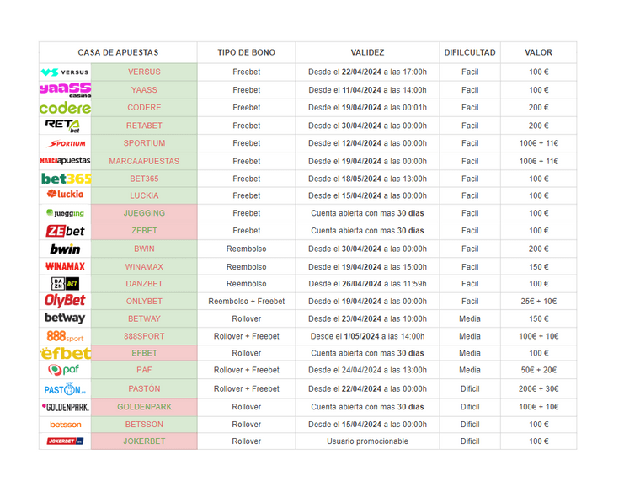Click the Codere logo
640x492 pixels.
pos(65,108)
